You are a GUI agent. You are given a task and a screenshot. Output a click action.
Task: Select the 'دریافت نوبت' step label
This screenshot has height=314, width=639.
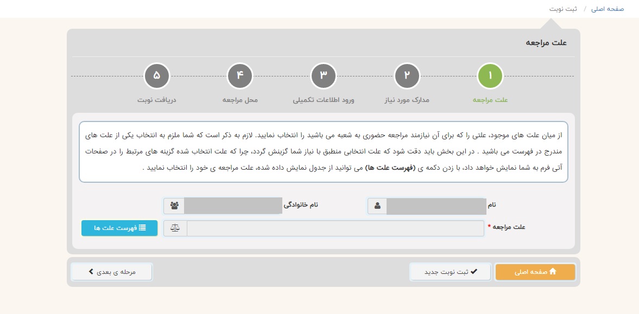click(x=157, y=100)
